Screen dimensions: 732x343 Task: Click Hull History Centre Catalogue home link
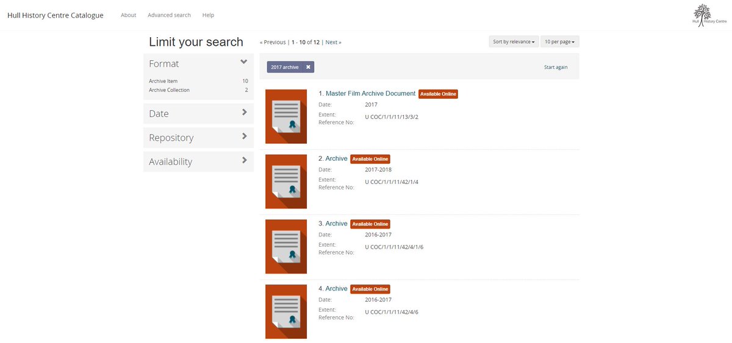(56, 15)
